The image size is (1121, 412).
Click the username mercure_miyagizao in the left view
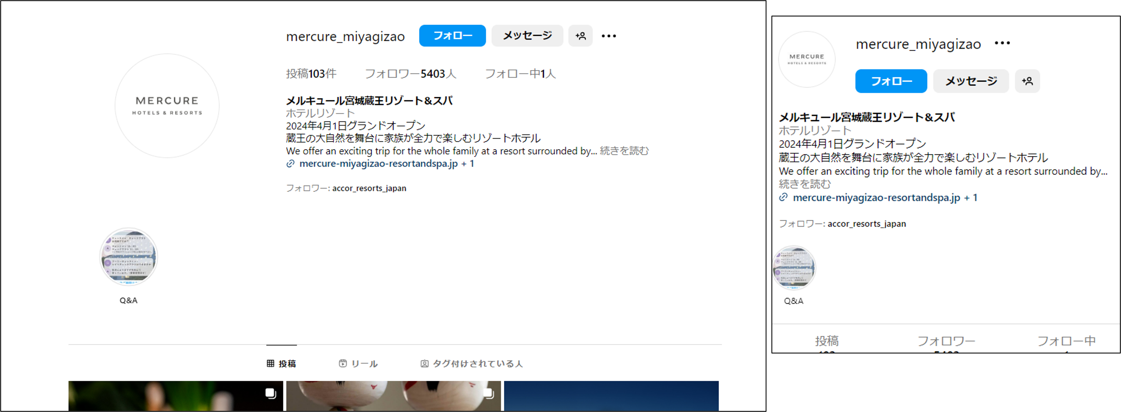point(345,36)
